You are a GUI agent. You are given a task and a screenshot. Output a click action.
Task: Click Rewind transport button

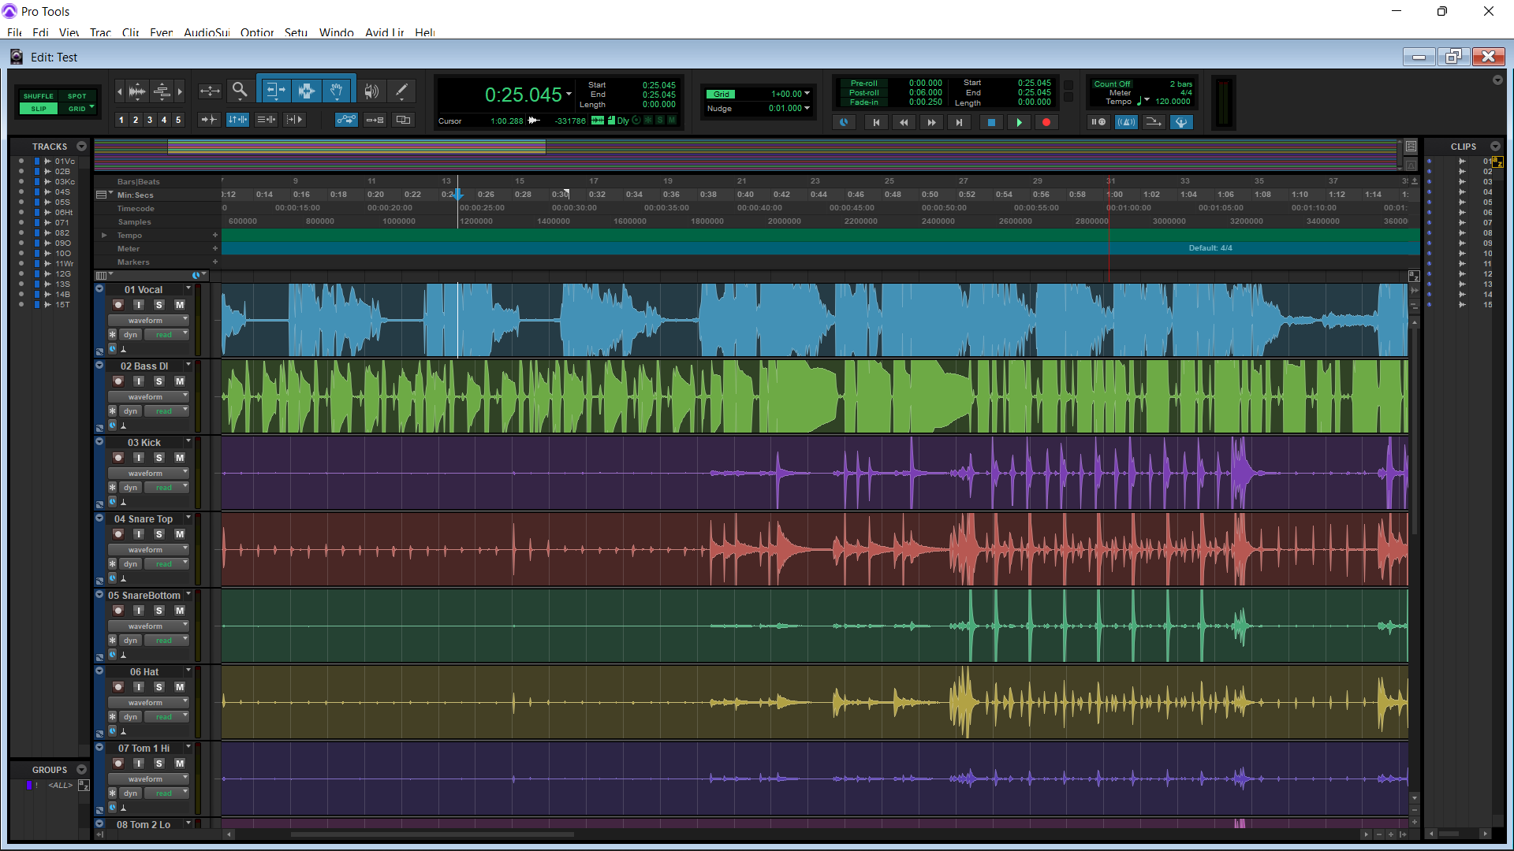(x=904, y=122)
